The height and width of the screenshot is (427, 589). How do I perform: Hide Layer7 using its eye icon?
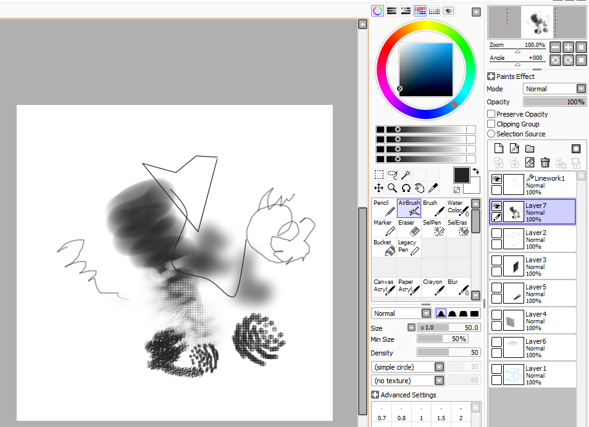click(496, 206)
